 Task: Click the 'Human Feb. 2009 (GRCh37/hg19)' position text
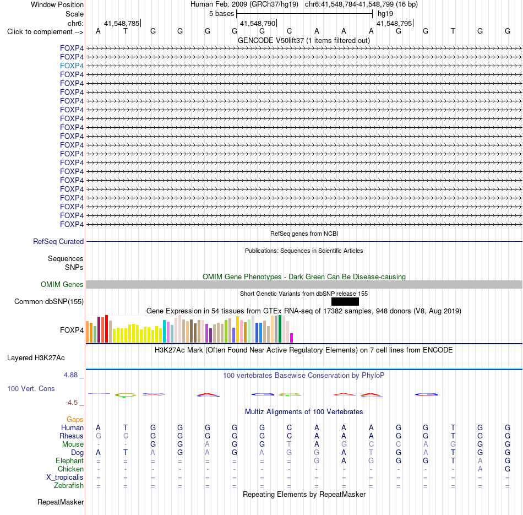click(x=244, y=4)
